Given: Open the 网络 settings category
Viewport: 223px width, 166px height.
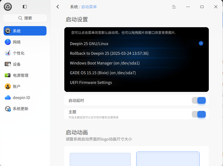Looking at the screenshot, I should pyautogui.click(x=25, y=42).
